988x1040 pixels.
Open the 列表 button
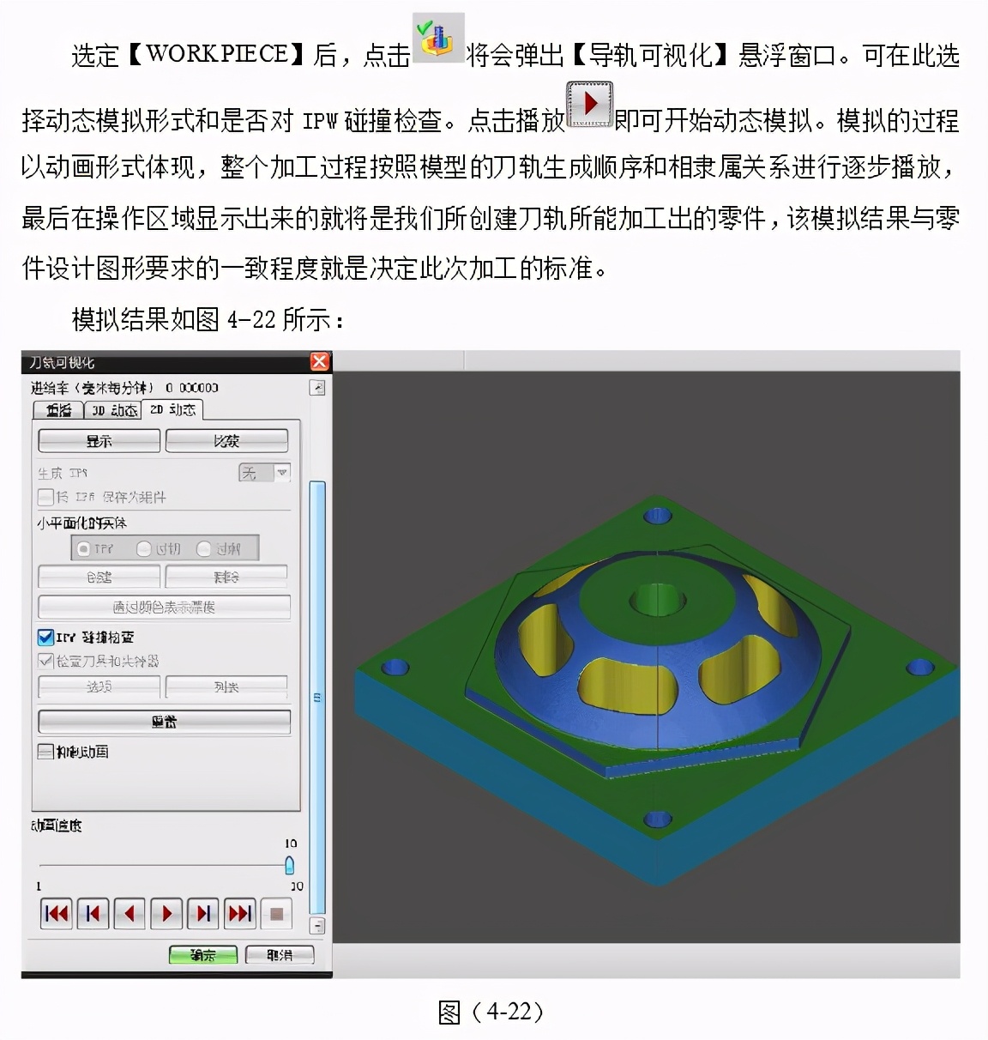(226, 686)
